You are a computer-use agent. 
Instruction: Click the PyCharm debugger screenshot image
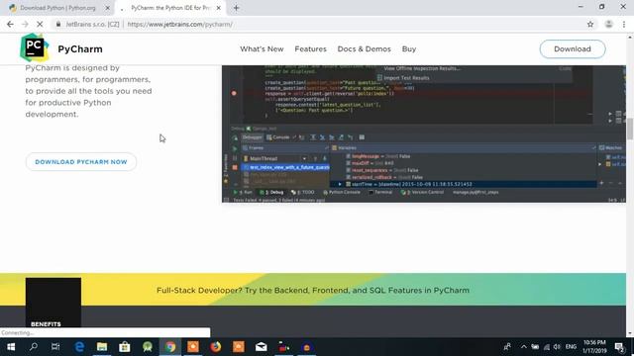pos(424,134)
